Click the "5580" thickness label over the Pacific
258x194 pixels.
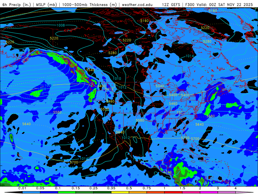pyautogui.click(x=57, y=112)
